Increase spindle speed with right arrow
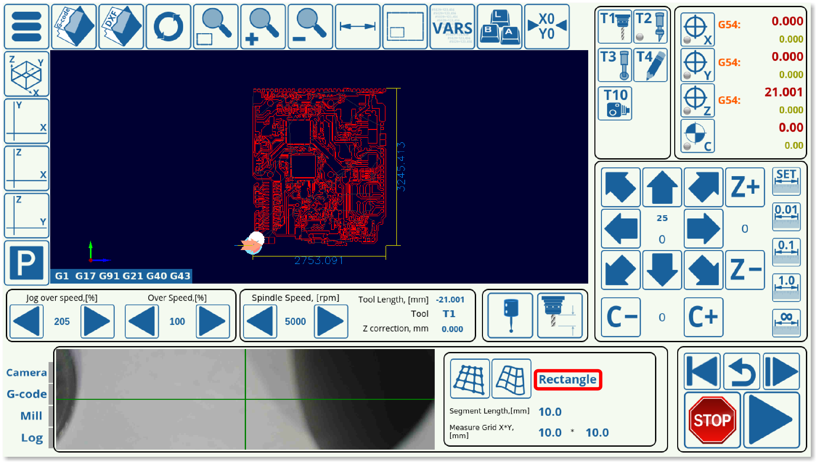816x462 pixels. pos(330,321)
